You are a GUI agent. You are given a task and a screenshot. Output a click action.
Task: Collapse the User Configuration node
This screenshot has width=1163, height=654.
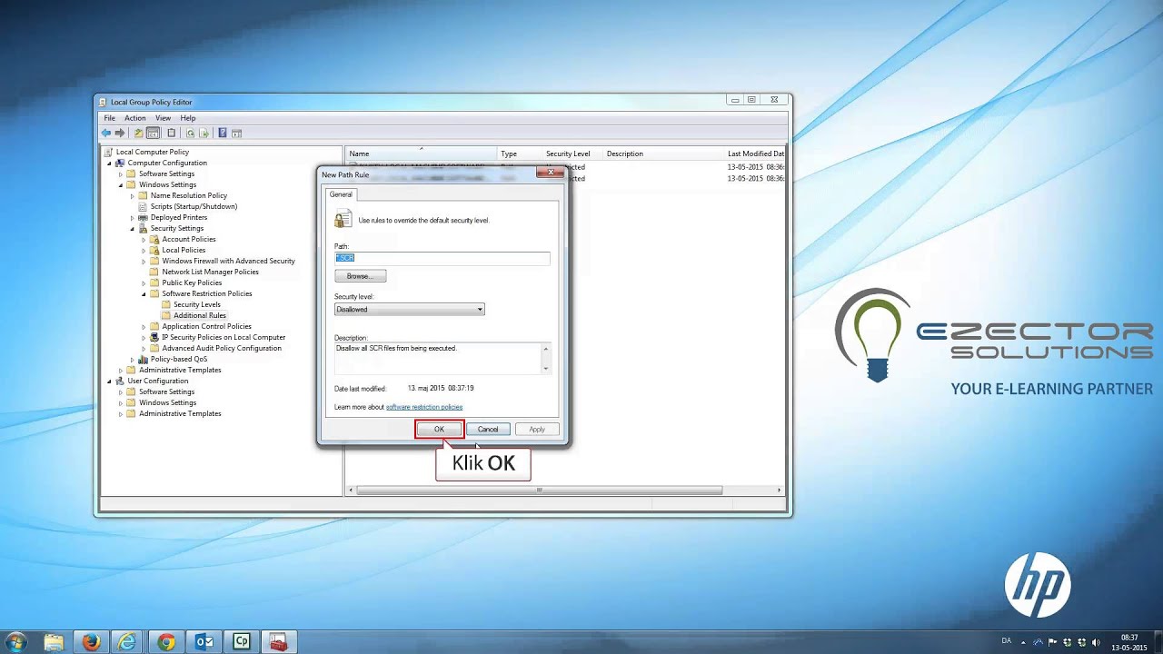coord(109,381)
